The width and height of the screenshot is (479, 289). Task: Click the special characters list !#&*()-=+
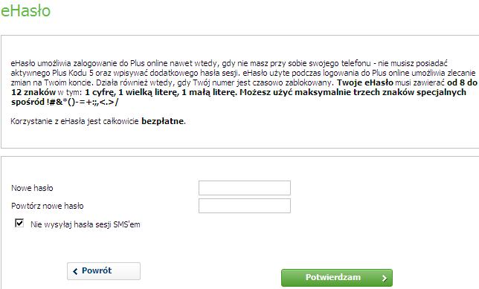coord(83,102)
